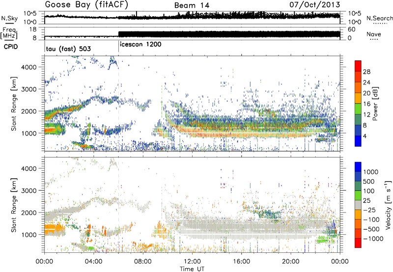Click the '16' tick on the power scale
The height and width of the screenshot is (272, 393).
coord(366,104)
